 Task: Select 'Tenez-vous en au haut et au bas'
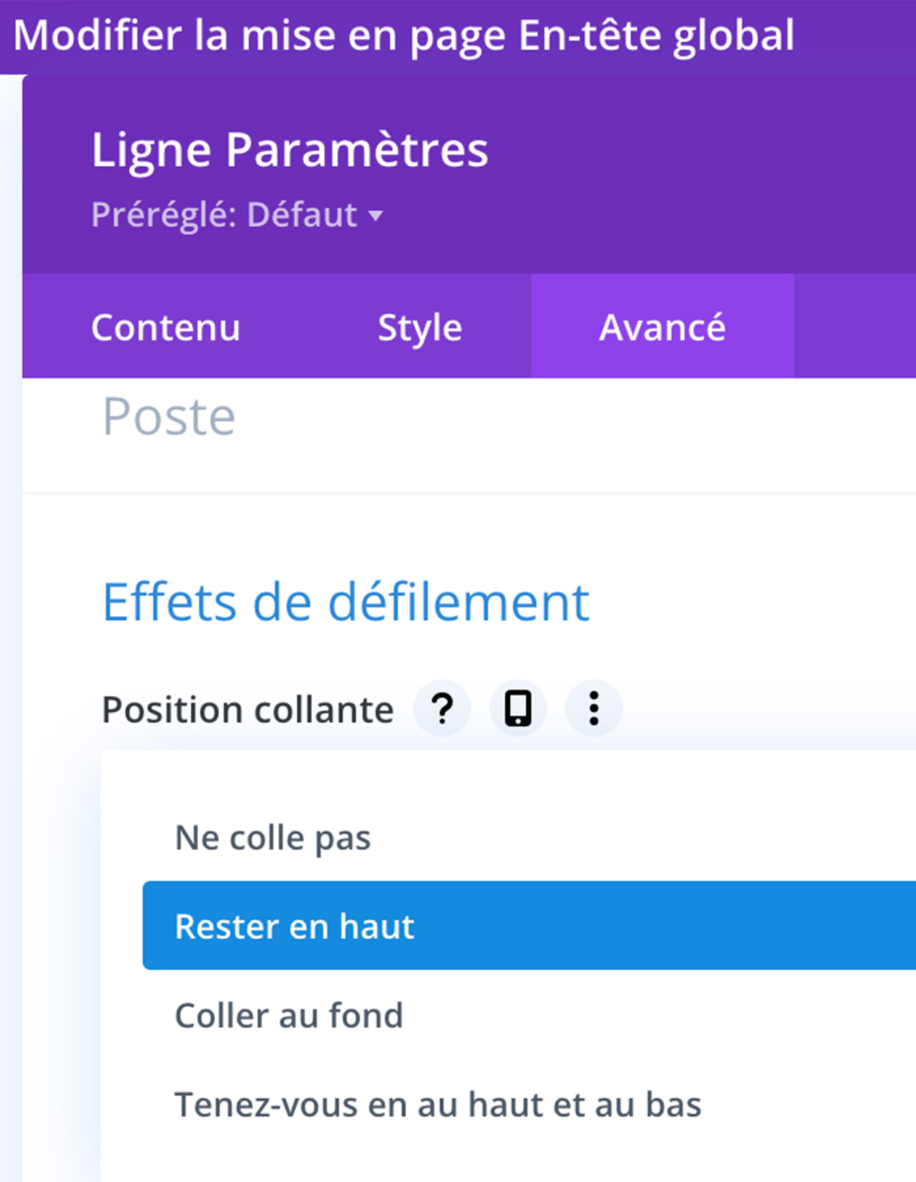coord(438,1104)
